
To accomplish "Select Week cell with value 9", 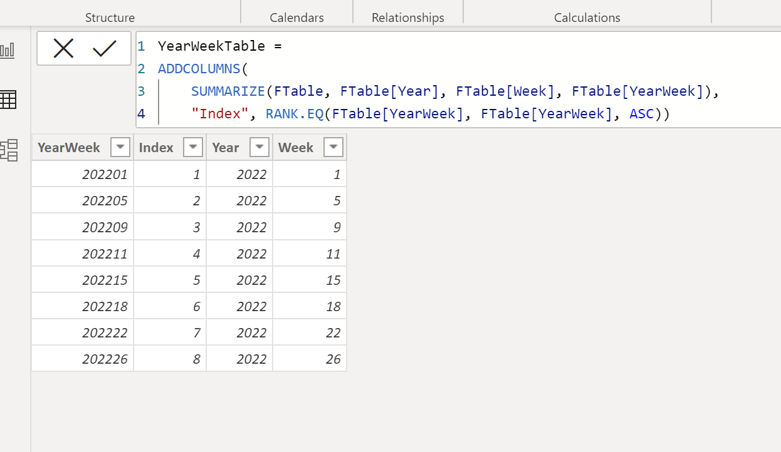I will coord(310,227).
